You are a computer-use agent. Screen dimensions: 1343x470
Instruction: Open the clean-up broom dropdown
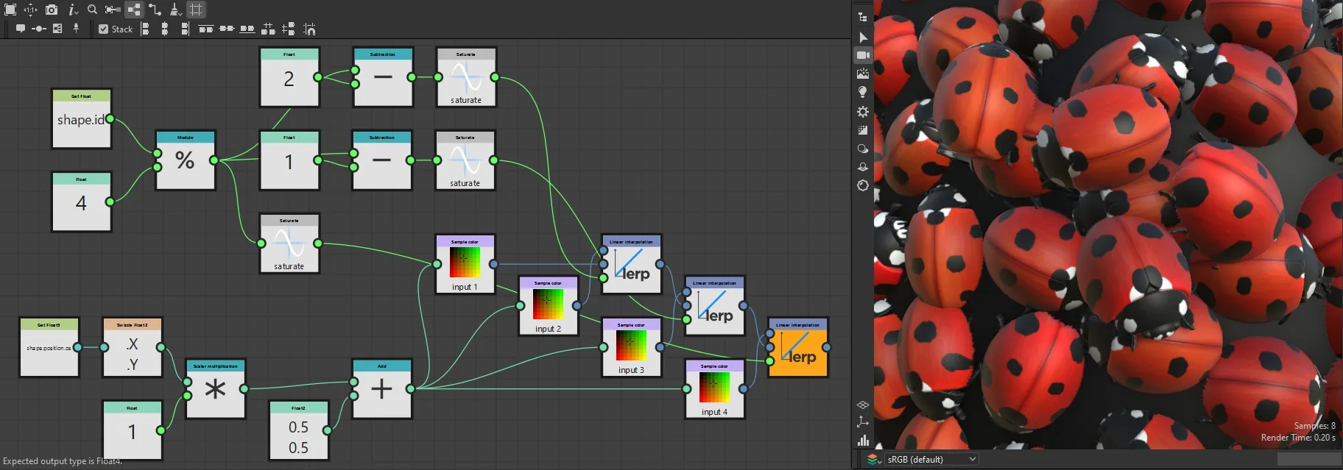(x=175, y=10)
